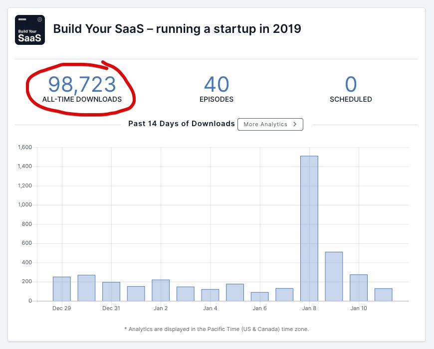This screenshot has height=349, width=434.
Task: Select the Jan 4 downloads bar
Action: (x=210, y=295)
